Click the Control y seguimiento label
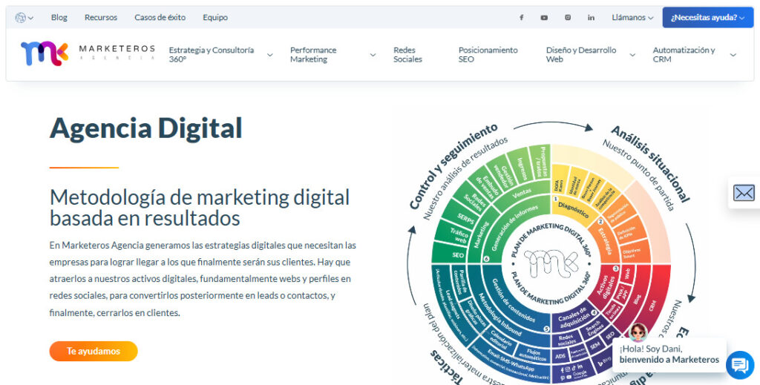The height and width of the screenshot is (385, 760). click(453, 165)
